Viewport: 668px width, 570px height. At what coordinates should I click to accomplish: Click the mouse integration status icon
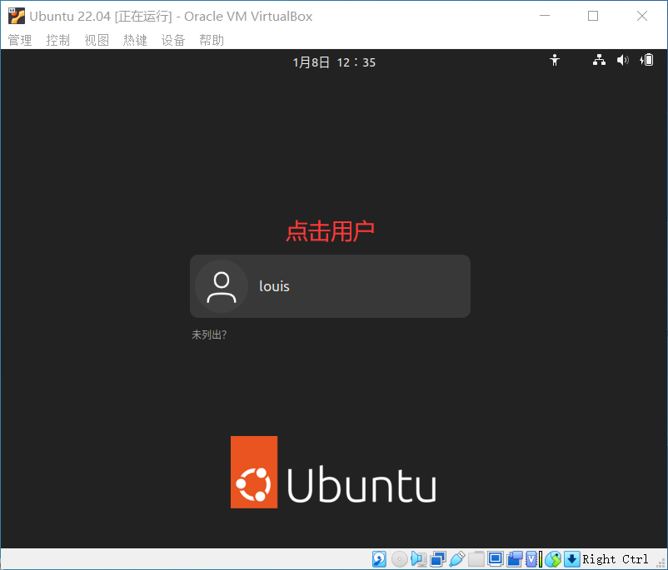[553, 558]
